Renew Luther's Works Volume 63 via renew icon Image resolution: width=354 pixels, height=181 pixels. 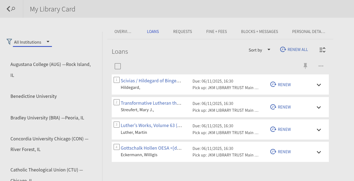[273, 129]
